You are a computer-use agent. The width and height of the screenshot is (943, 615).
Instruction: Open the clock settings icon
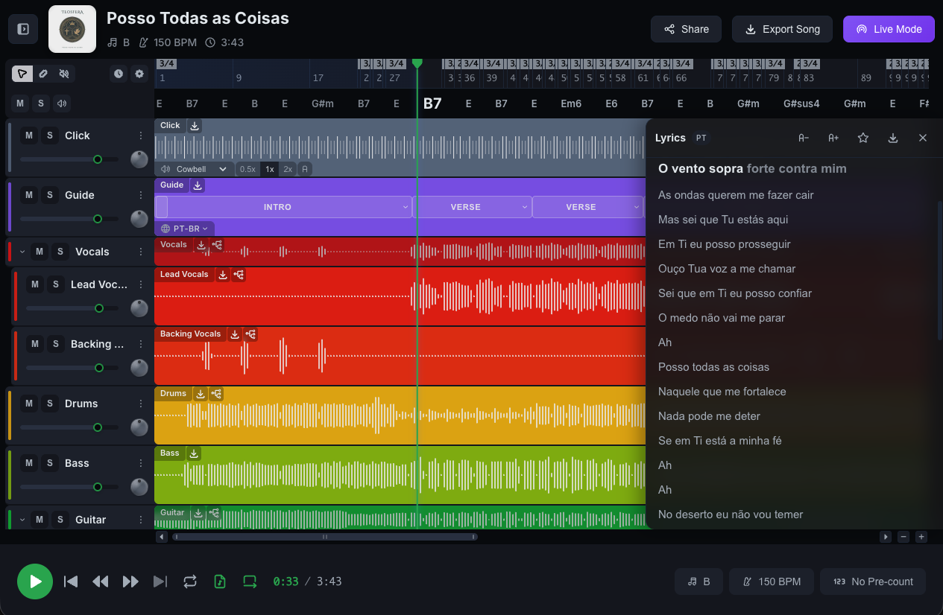click(119, 74)
